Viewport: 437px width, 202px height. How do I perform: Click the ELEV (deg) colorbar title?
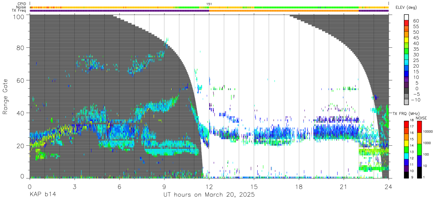(x=406, y=7)
